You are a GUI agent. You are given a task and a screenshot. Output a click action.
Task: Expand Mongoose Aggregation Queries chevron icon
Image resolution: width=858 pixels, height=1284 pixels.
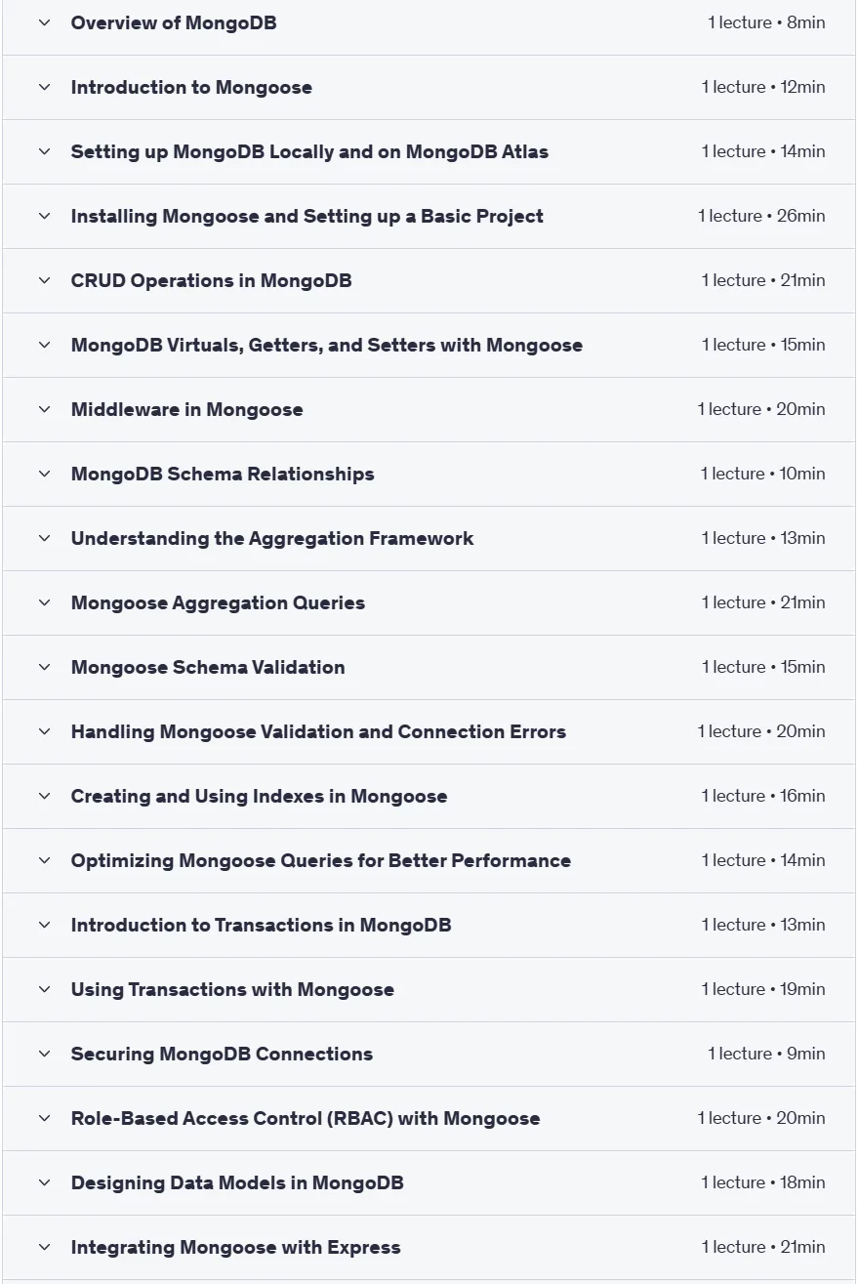click(44, 602)
